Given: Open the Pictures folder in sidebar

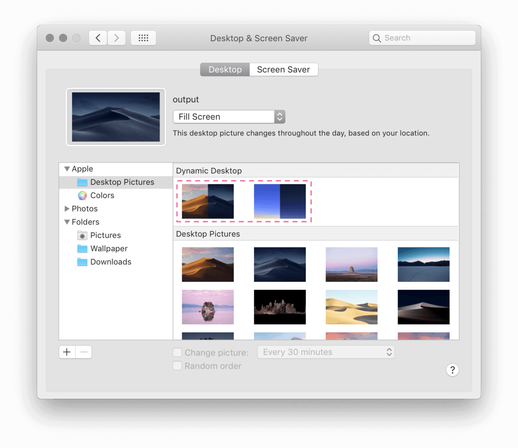Looking at the screenshot, I should pyautogui.click(x=105, y=235).
